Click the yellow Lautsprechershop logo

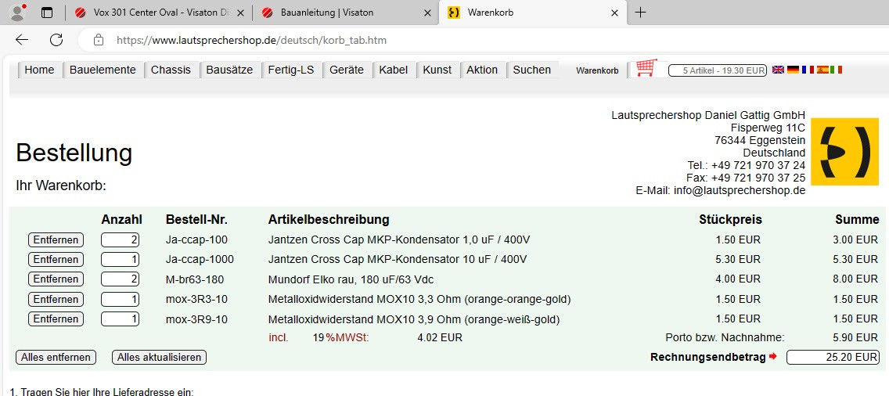pyautogui.click(x=844, y=152)
